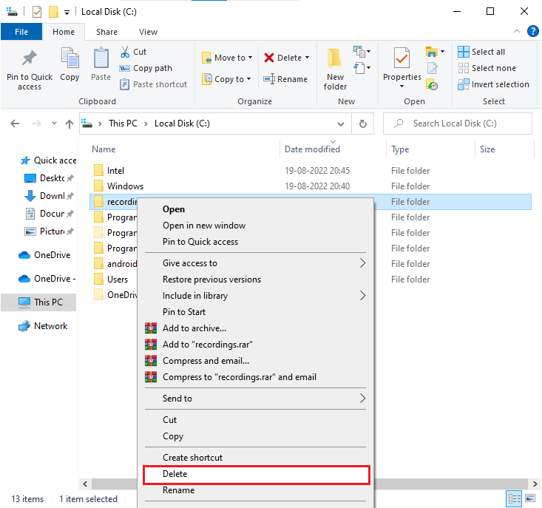Go up one level with Up arrow
Viewport: 542px width, 508px height.
tap(70, 123)
